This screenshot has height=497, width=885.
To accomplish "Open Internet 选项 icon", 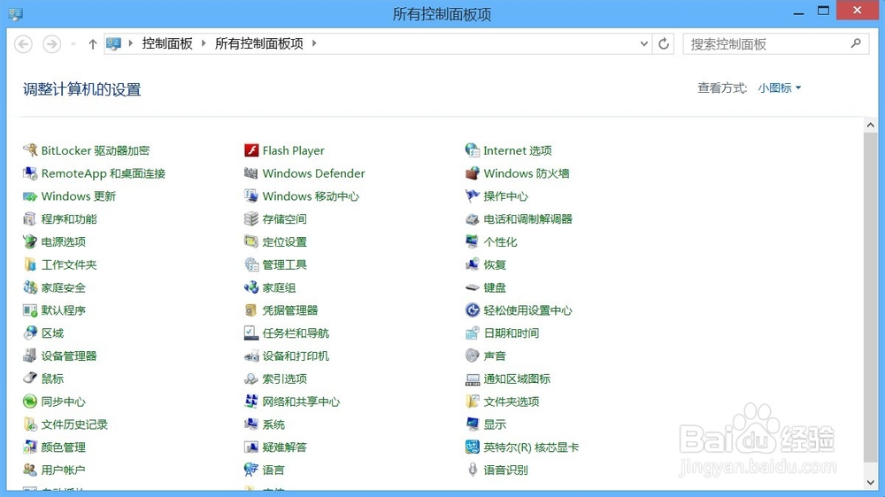I will [x=473, y=150].
